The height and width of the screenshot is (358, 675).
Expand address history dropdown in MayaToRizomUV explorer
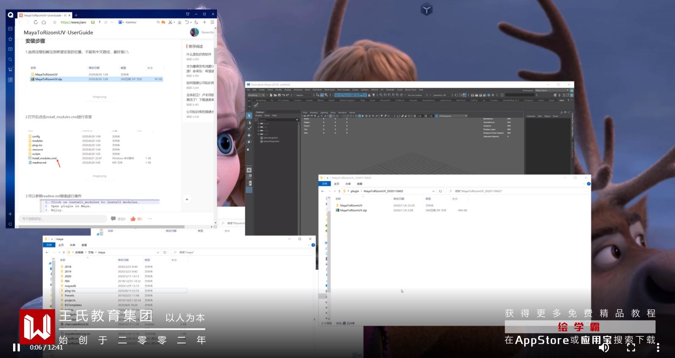(433, 191)
